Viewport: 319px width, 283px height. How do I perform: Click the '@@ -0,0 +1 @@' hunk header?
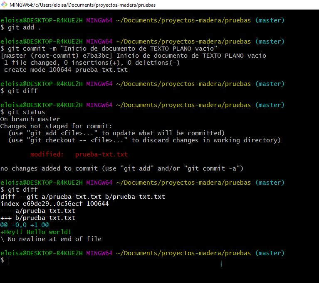click(25, 225)
